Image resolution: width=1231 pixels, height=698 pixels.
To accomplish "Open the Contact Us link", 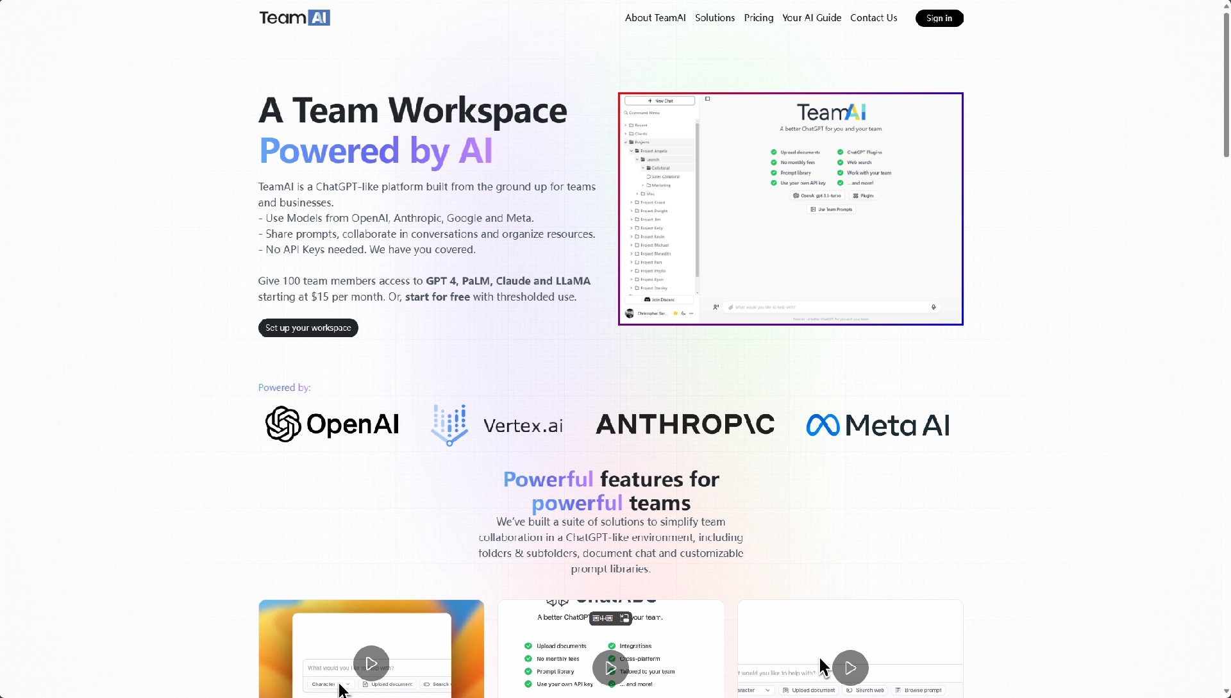I will pyautogui.click(x=873, y=18).
